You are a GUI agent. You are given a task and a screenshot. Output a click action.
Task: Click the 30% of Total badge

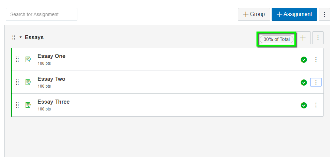click(276, 39)
